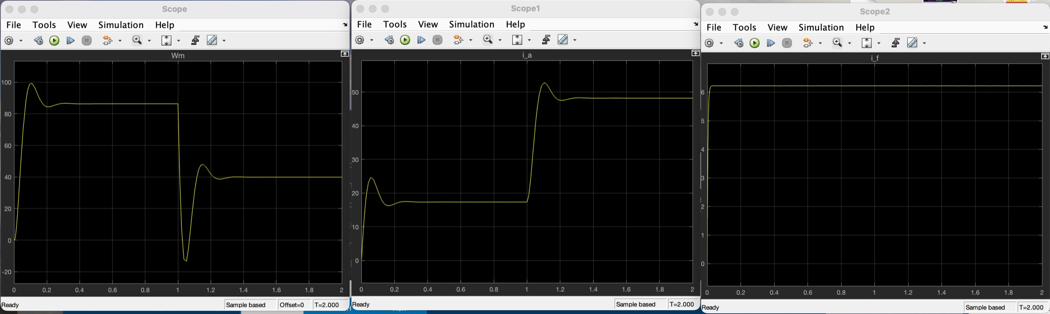The width and height of the screenshot is (1050, 314).
Task: Click Highlight Simulink Block icon in Scope1
Action: 459,40
